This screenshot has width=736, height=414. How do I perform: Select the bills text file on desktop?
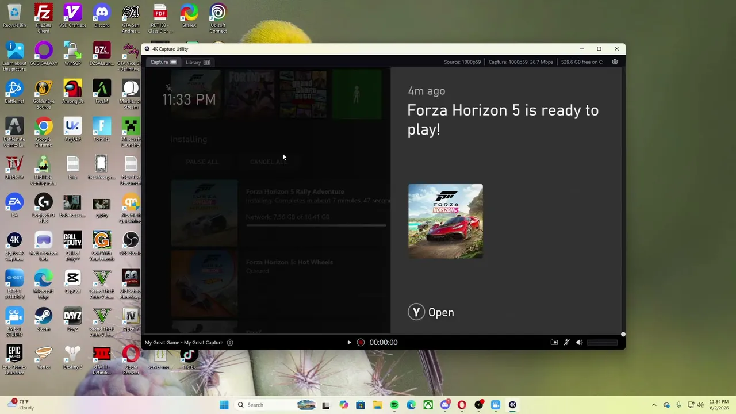coord(72,168)
